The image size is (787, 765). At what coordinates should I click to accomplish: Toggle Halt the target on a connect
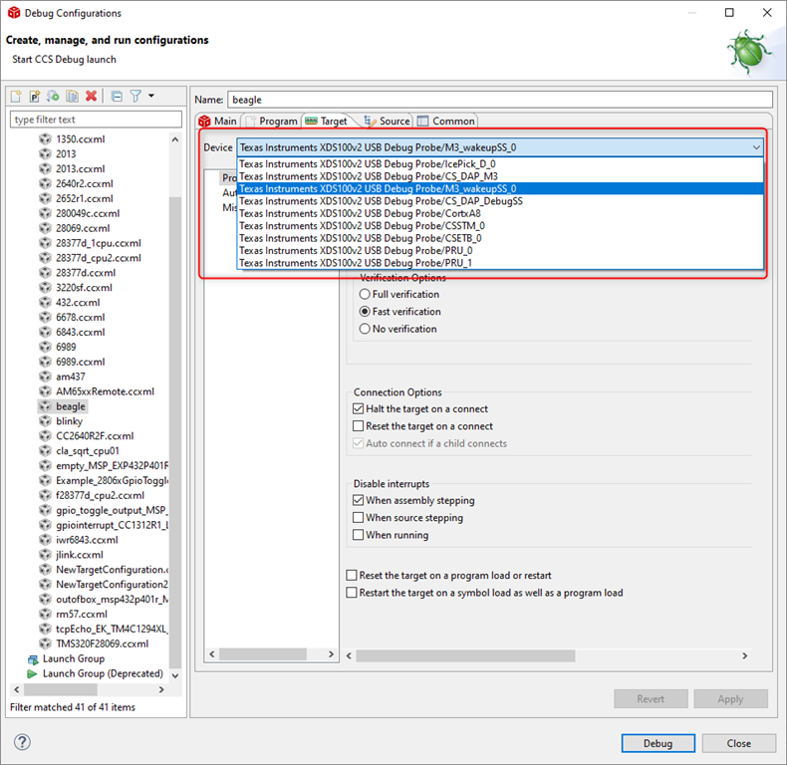point(358,408)
